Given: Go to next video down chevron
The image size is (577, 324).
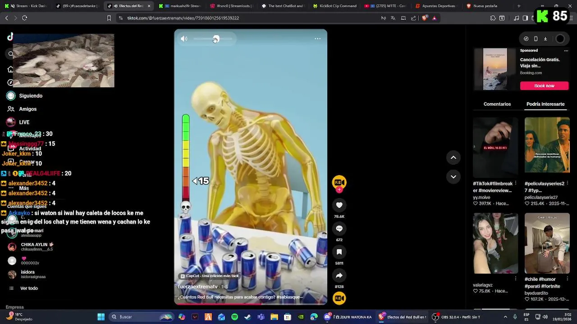Looking at the screenshot, I should click(x=453, y=177).
